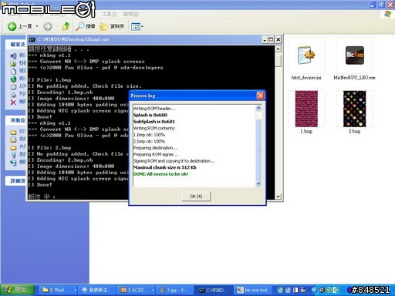This screenshot has height=296, width=395.
Task: Click "1.bmp.nb: 100%" log line
Action: pyautogui.click(x=149, y=135)
